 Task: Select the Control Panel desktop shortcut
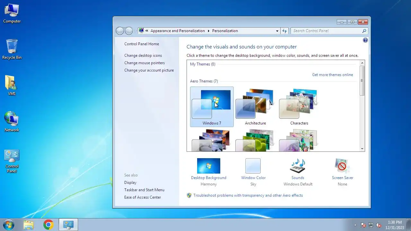(x=12, y=161)
